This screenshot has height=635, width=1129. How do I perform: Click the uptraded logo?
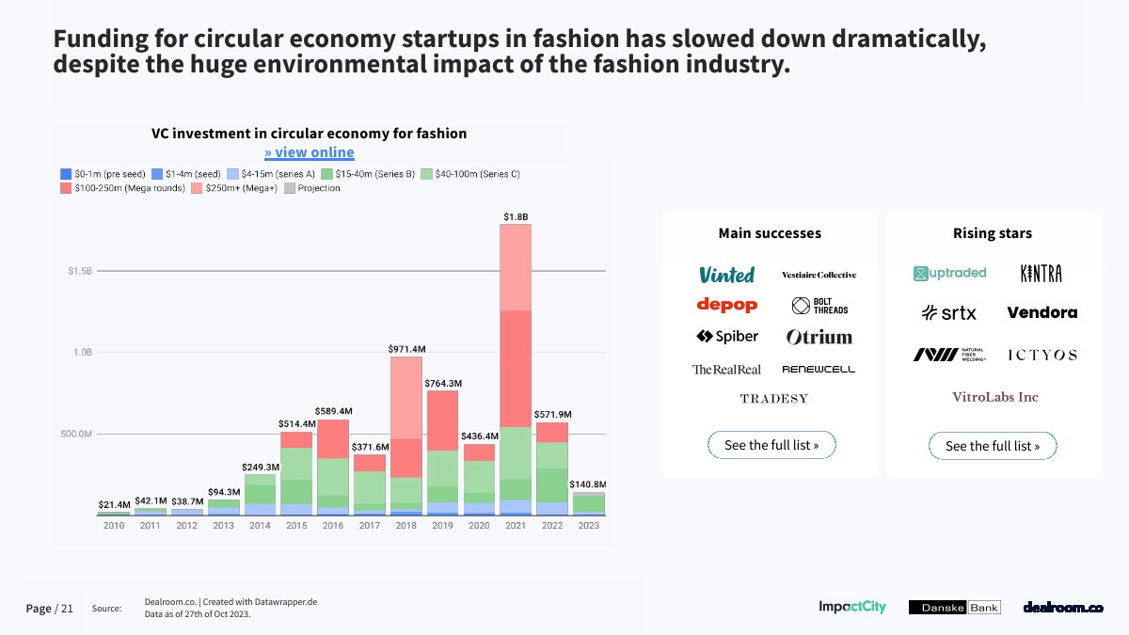tap(949, 273)
